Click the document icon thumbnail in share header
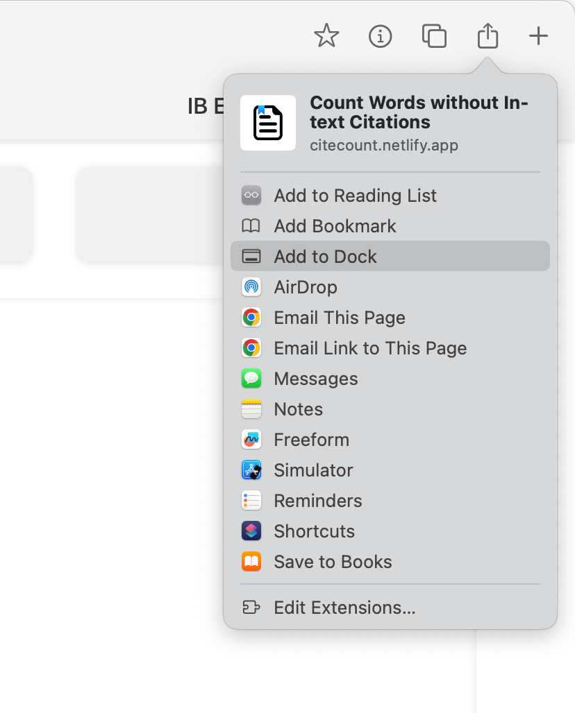This screenshot has width=575, height=713. coord(267,123)
